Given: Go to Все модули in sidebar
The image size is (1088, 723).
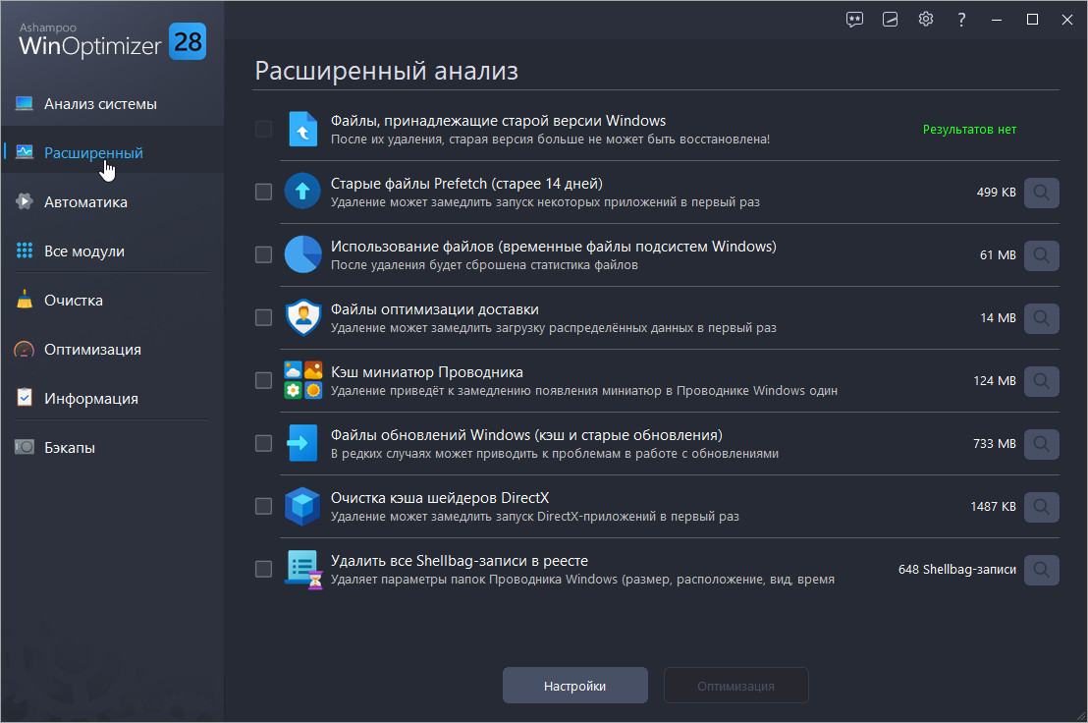Looking at the screenshot, I should 84,251.
